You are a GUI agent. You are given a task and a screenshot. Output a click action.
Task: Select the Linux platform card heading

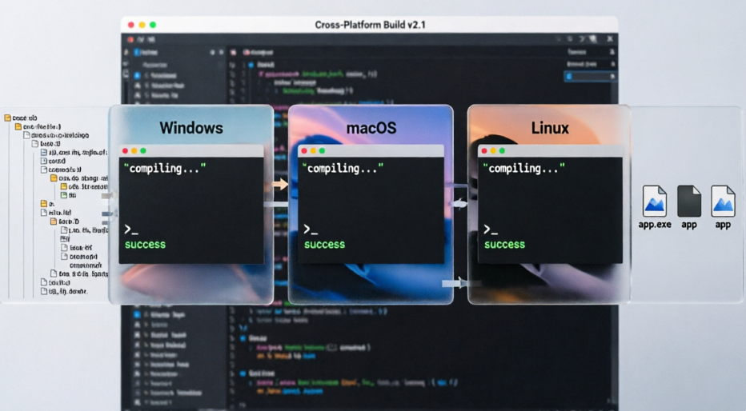point(550,128)
